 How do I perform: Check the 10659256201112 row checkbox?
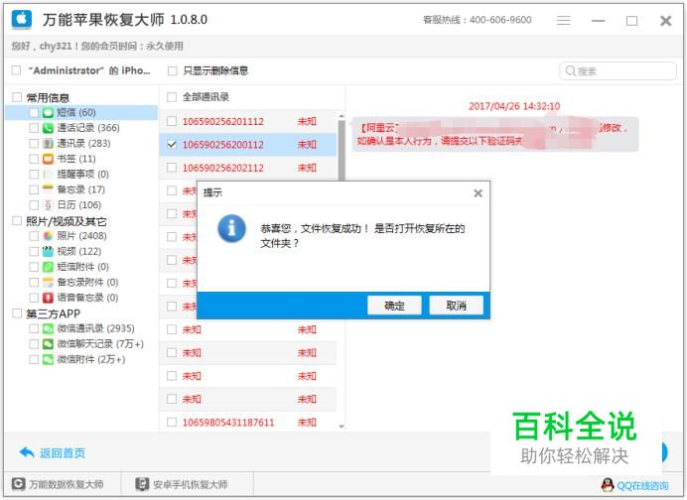click(x=172, y=121)
